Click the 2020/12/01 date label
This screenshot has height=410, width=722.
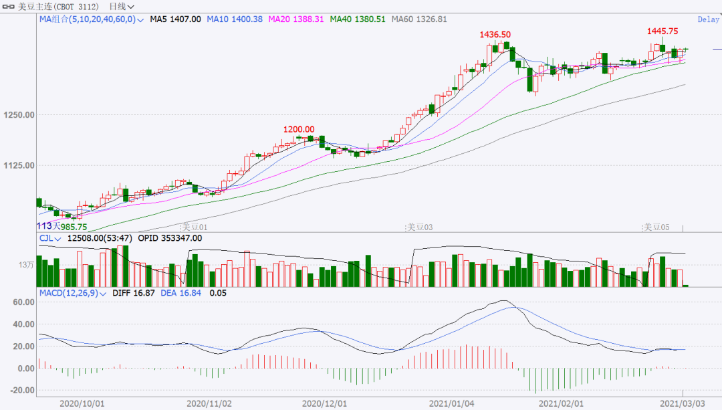[325, 403]
